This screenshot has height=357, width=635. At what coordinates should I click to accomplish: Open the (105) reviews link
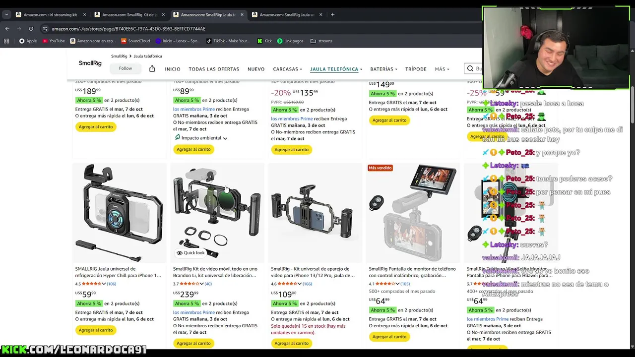(x=405, y=284)
